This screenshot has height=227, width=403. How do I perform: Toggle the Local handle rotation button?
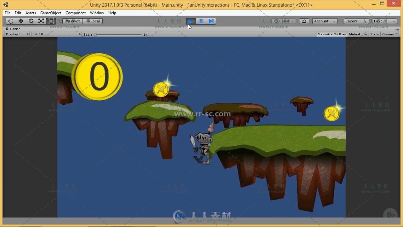tap(93, 21)
